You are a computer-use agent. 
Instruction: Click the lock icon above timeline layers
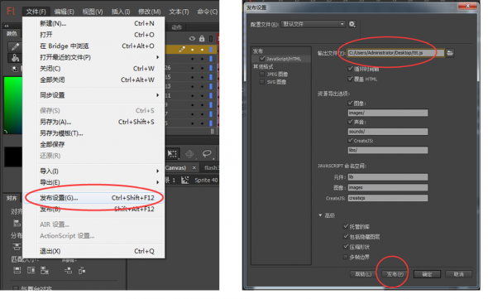point(202,39)
